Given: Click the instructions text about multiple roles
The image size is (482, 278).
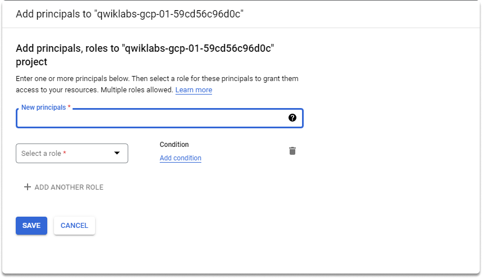Looking at the screenshot, I should click(157, 84).
